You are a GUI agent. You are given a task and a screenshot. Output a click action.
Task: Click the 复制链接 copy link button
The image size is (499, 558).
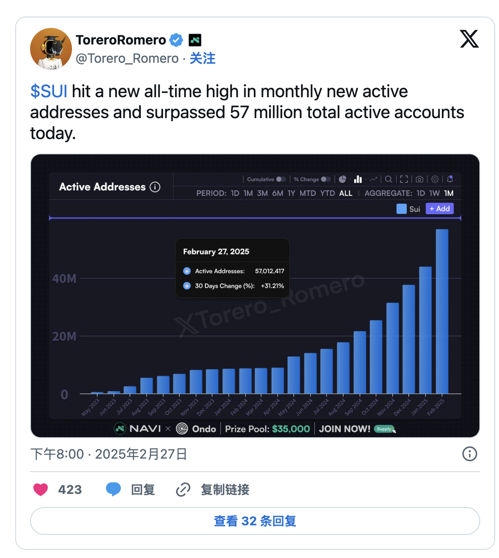[x=213, y=490]
